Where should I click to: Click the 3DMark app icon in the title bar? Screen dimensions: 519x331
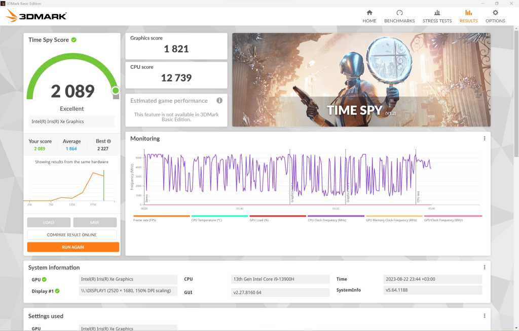3,4
